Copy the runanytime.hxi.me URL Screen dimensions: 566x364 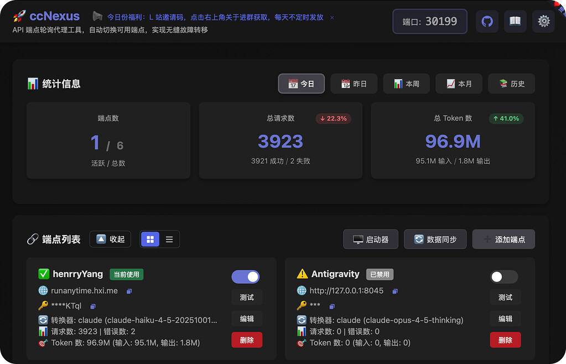129,291
